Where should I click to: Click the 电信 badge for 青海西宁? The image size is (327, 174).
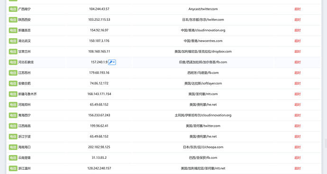13,115
